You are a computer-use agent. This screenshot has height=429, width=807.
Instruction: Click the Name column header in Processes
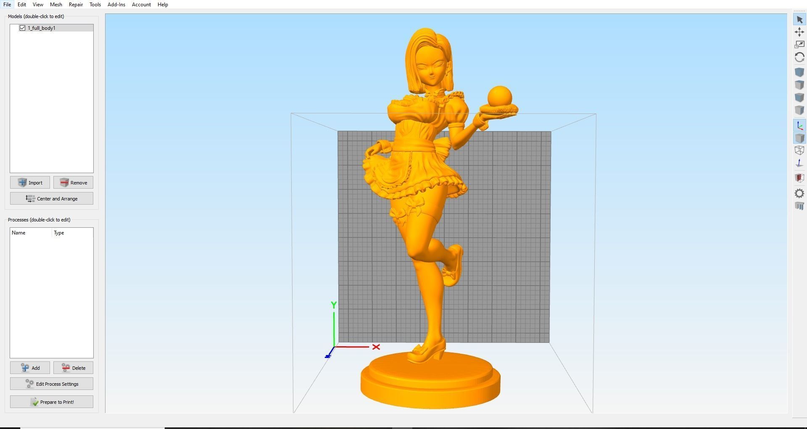pyautogui.click(x=31, y=233)
